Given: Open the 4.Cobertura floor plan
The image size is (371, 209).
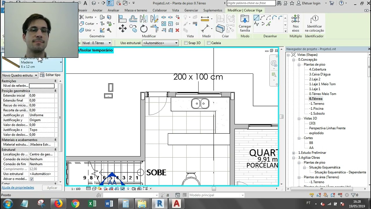Looking at the screenshot, I should click(317, 69).
